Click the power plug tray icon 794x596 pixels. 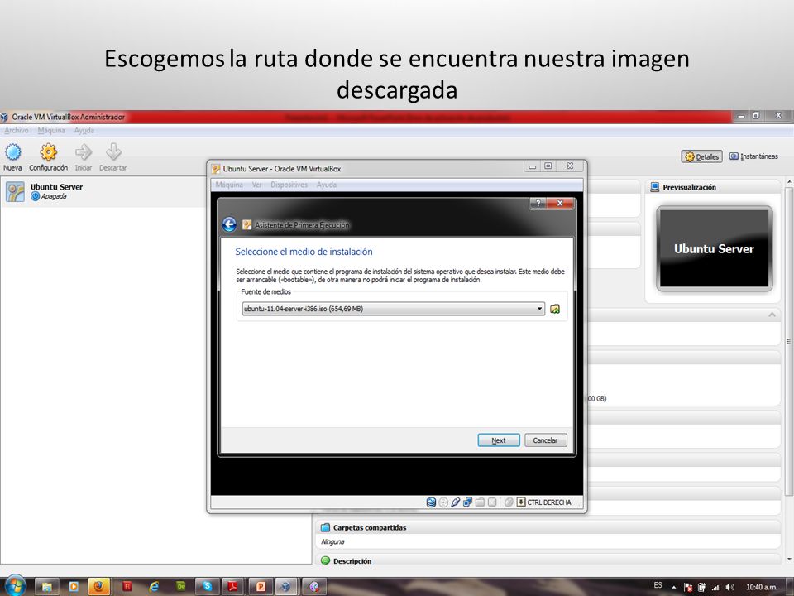701,587
